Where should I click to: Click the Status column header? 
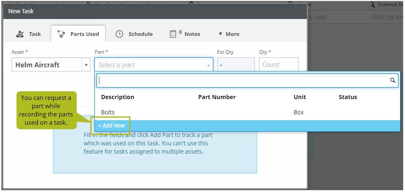click(348, 97)
